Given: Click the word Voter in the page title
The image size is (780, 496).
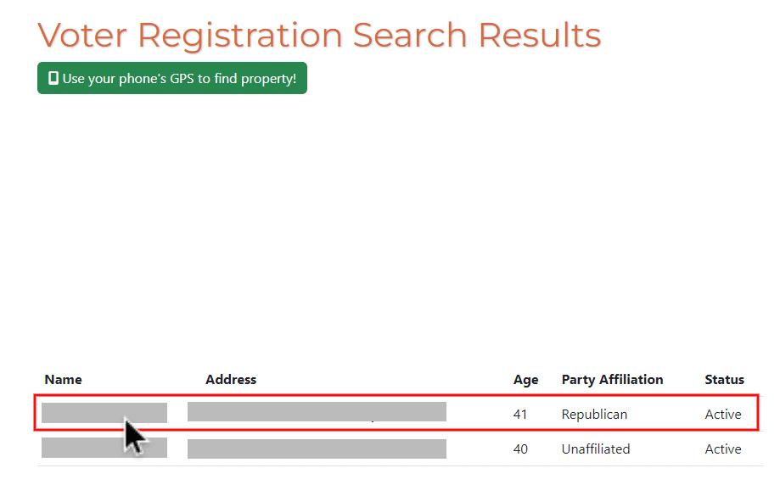Looking at the screenshot, I should click(x=82, y=36).
